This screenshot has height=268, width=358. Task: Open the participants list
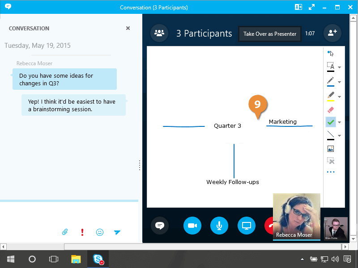pyautogui.click(x=159, y=33)
